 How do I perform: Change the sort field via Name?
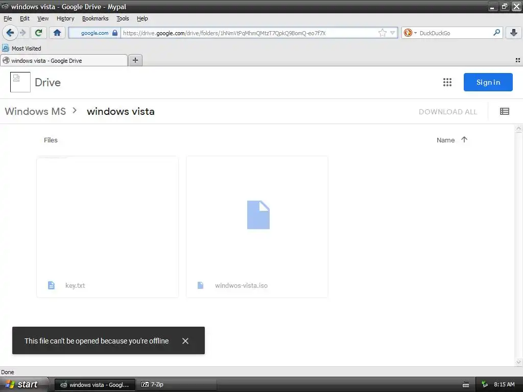point(445,140)
